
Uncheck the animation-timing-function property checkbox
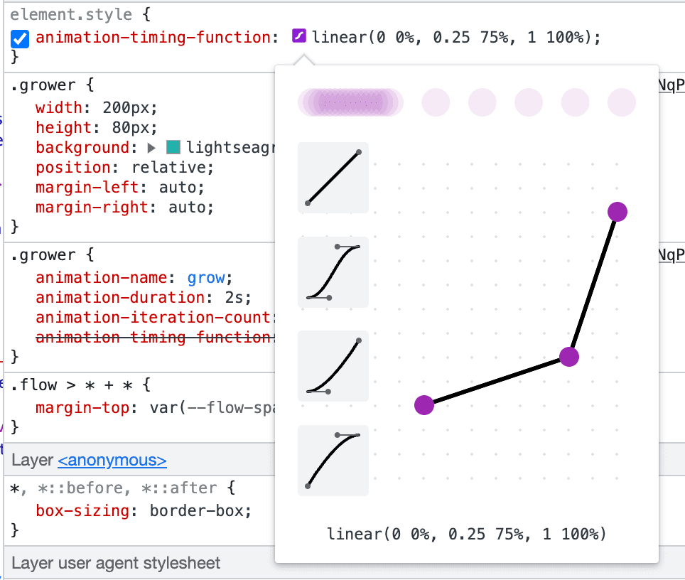19,37
